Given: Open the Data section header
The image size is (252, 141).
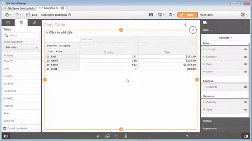Looking at the screenshot, I should click(x=226, y=30).
